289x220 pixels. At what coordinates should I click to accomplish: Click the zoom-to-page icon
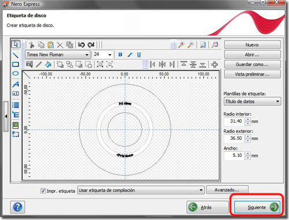(203, 45)
